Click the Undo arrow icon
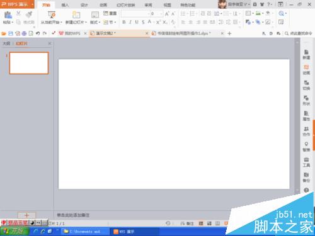 click(x=38, y=33)
